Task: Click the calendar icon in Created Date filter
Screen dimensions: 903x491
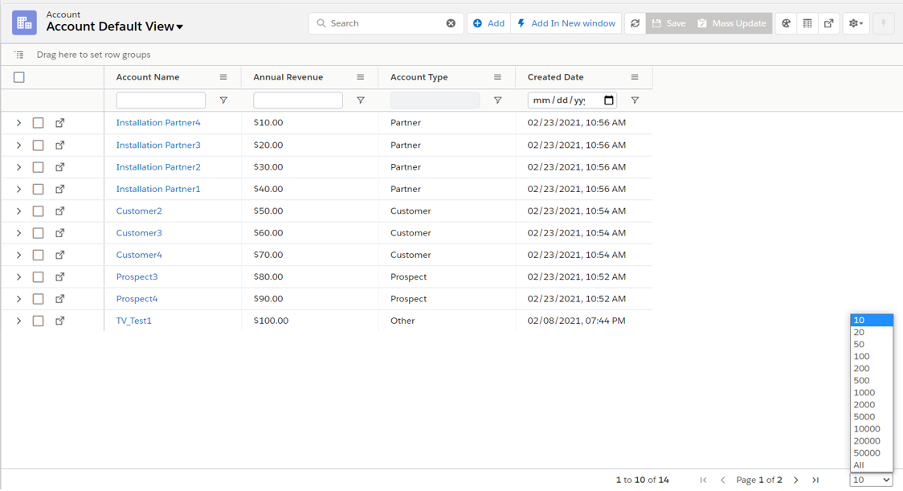Action: click(x=609, y=100)
